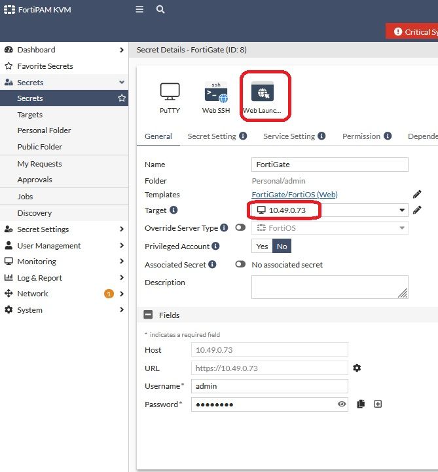The height and width of the screenshot is (472, 438).
Task: Click the System gear icon in sidebar
Action: point(9,309)
